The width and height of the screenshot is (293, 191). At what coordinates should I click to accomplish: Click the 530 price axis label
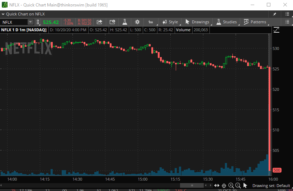point(276,48)
